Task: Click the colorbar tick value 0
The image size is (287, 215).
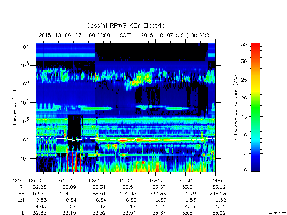Action: click(245, 171)
